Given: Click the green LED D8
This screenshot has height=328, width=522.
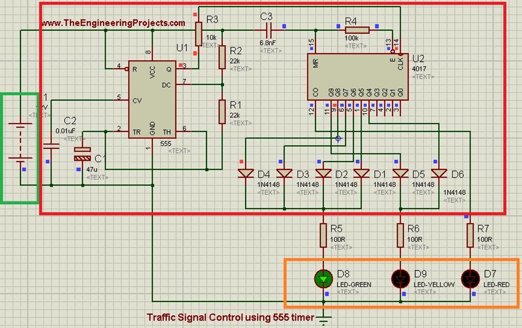Looking at the screenshot, I should click(x=324, y=280).
